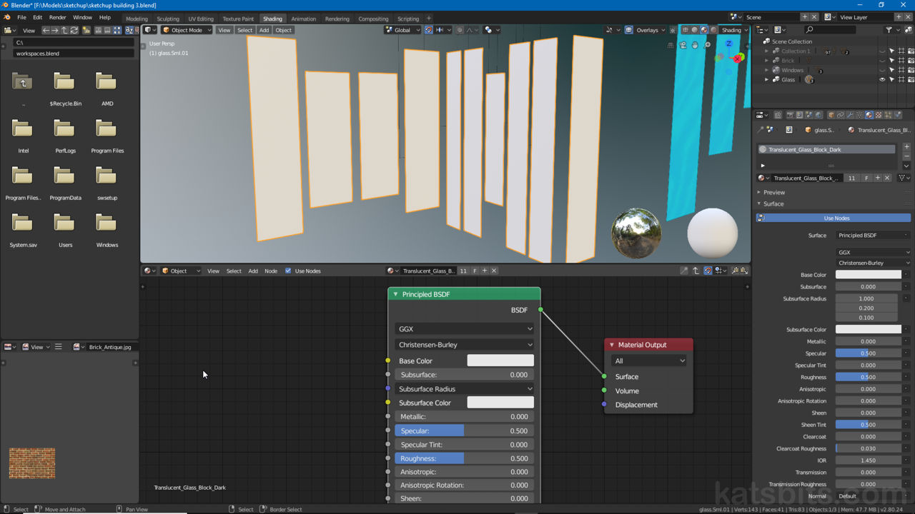Image resolution: width=915 pixels, height=514 pixels.
Task: Open the Shading workspace tab
Action: 272,19
